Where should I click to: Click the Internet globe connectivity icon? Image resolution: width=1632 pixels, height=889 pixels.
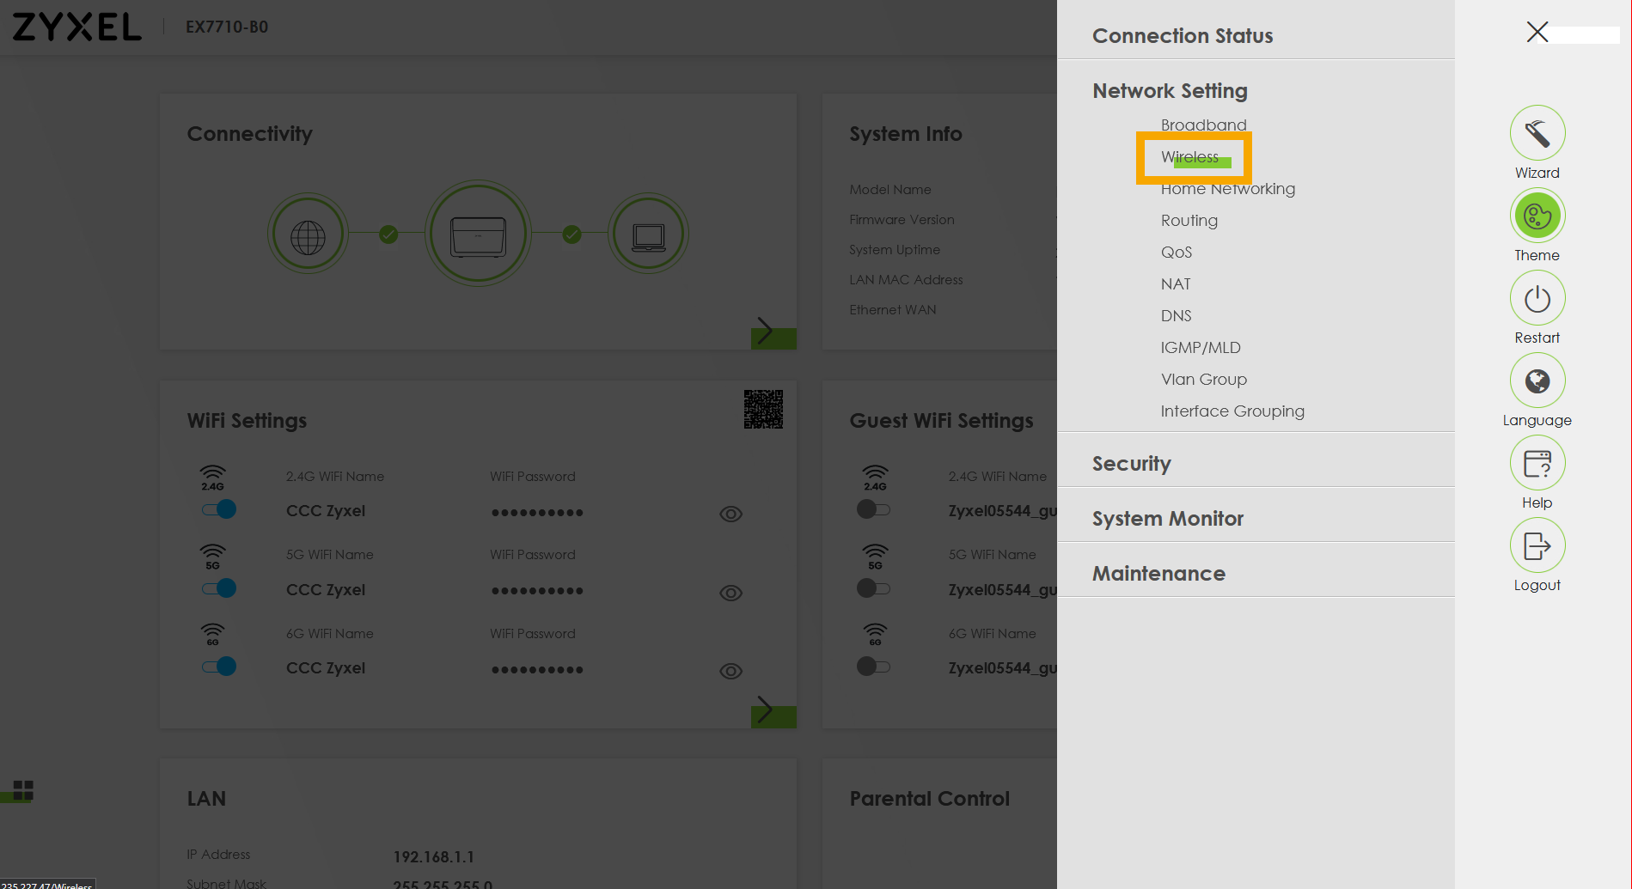point(308,234)
